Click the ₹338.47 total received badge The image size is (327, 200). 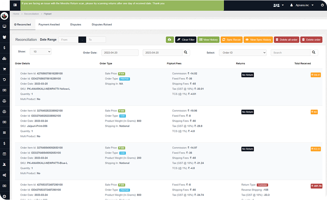(316, 75)
